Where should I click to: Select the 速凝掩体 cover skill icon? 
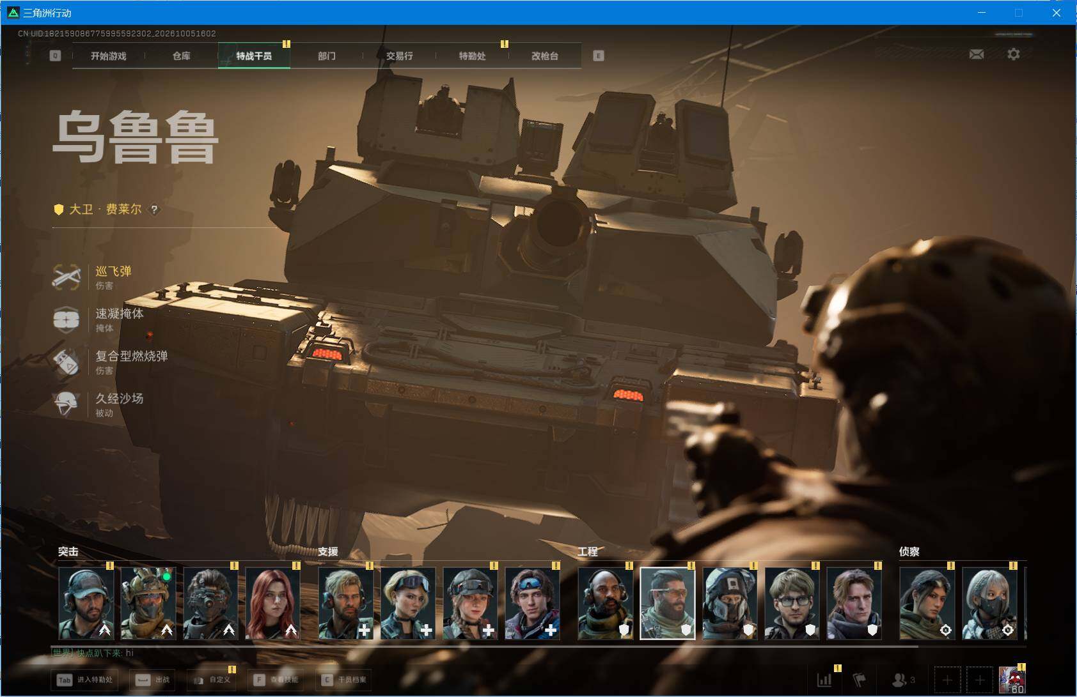(66, 319)
